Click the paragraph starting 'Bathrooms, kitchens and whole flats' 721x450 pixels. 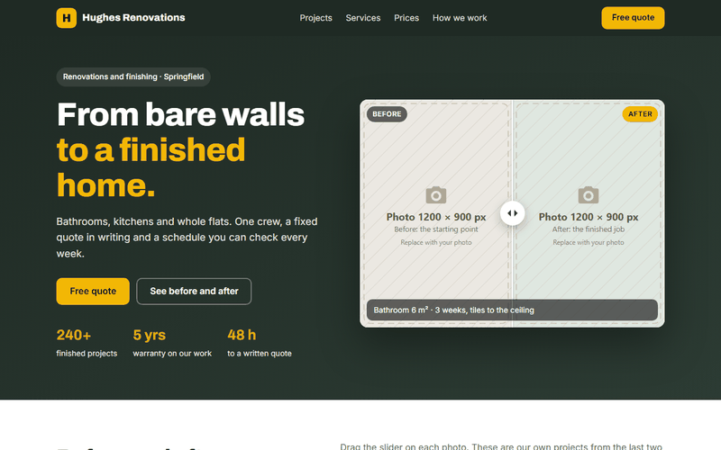[187, 238]
